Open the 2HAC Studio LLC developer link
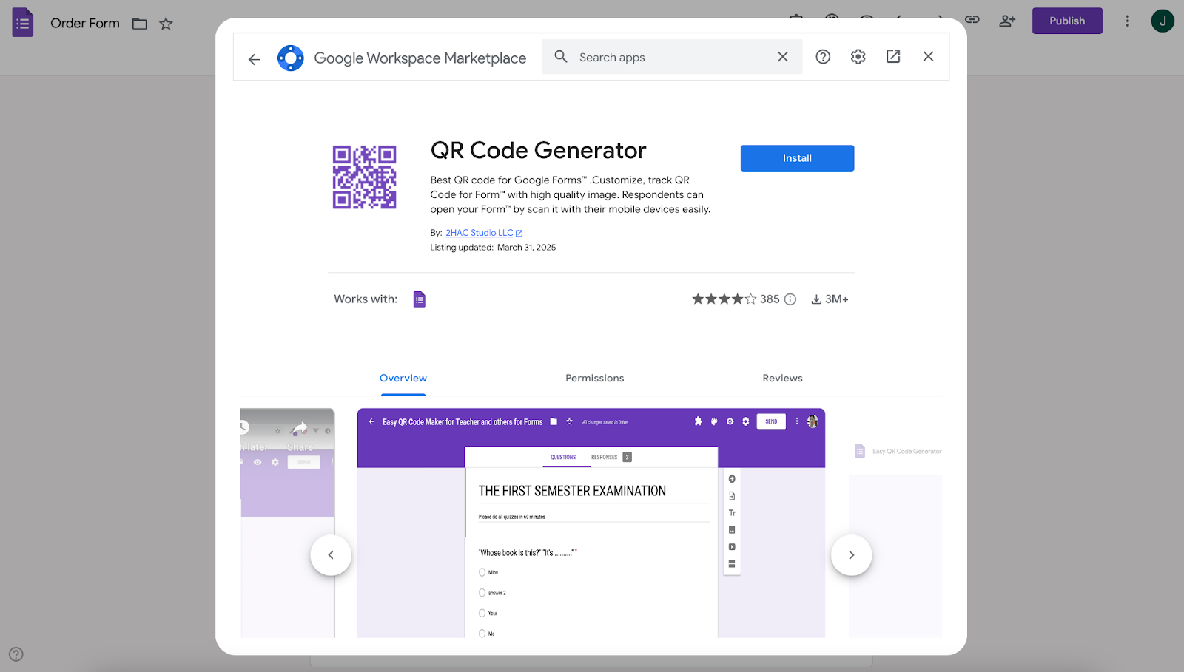The image size is (1184, 672). point(484,233)
